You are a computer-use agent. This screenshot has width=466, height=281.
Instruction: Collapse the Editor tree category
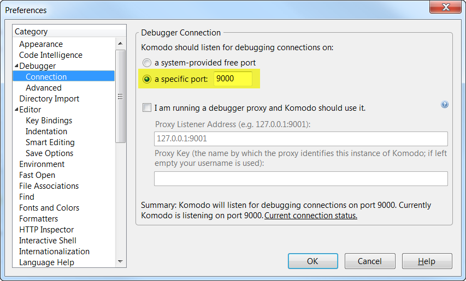[16, 110]
